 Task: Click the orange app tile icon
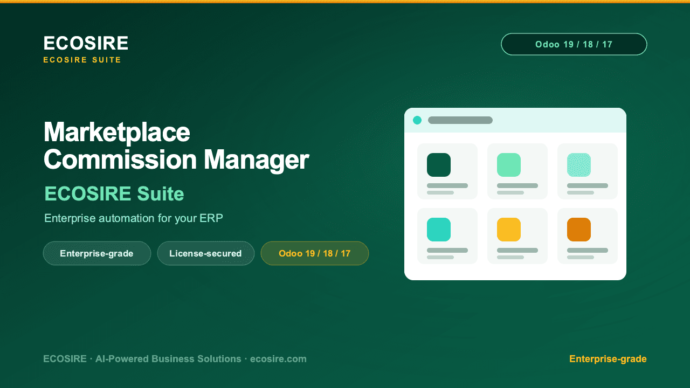click(x=579, y=230)
